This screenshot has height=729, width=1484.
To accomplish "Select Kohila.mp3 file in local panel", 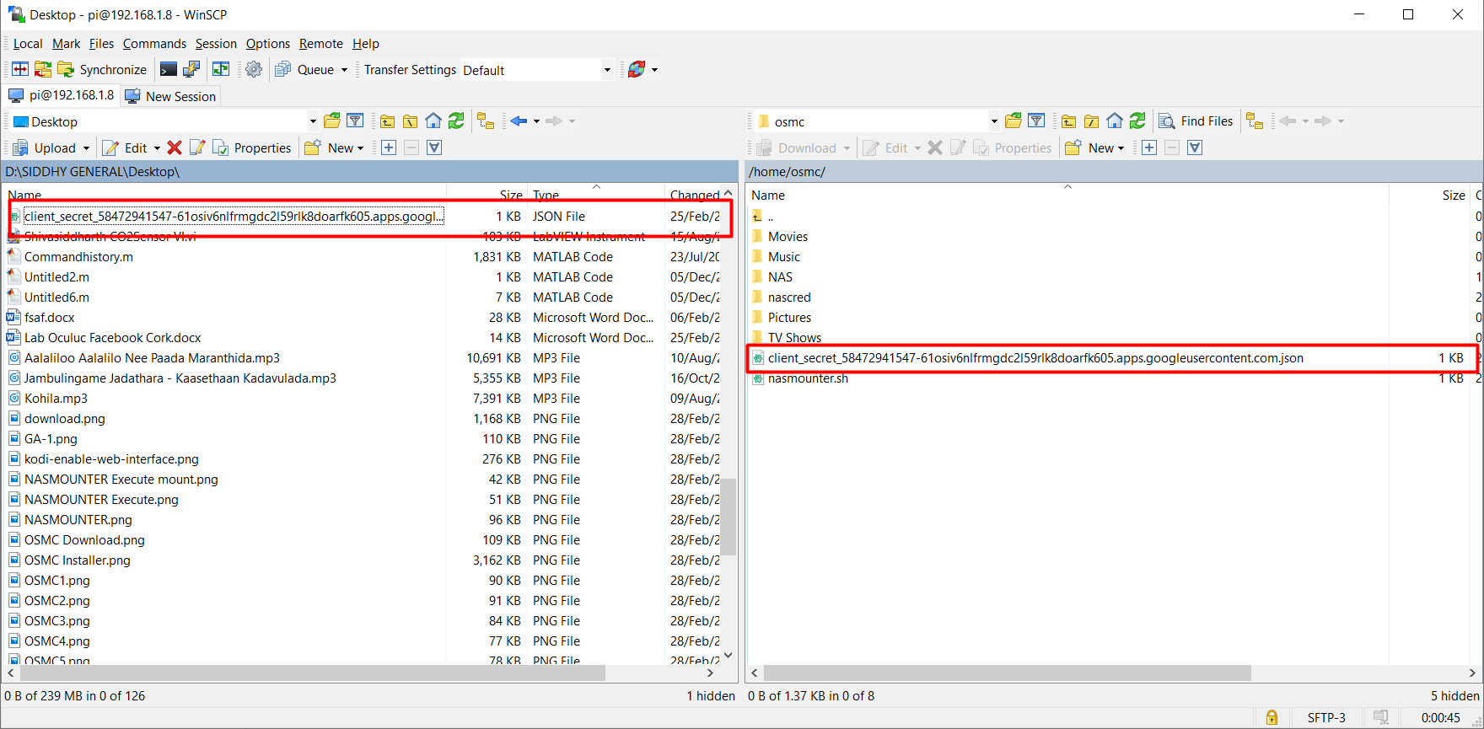I will 56,399.
